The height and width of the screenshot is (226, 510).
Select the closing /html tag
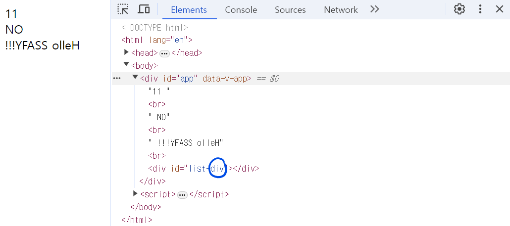tap(137, 220)
